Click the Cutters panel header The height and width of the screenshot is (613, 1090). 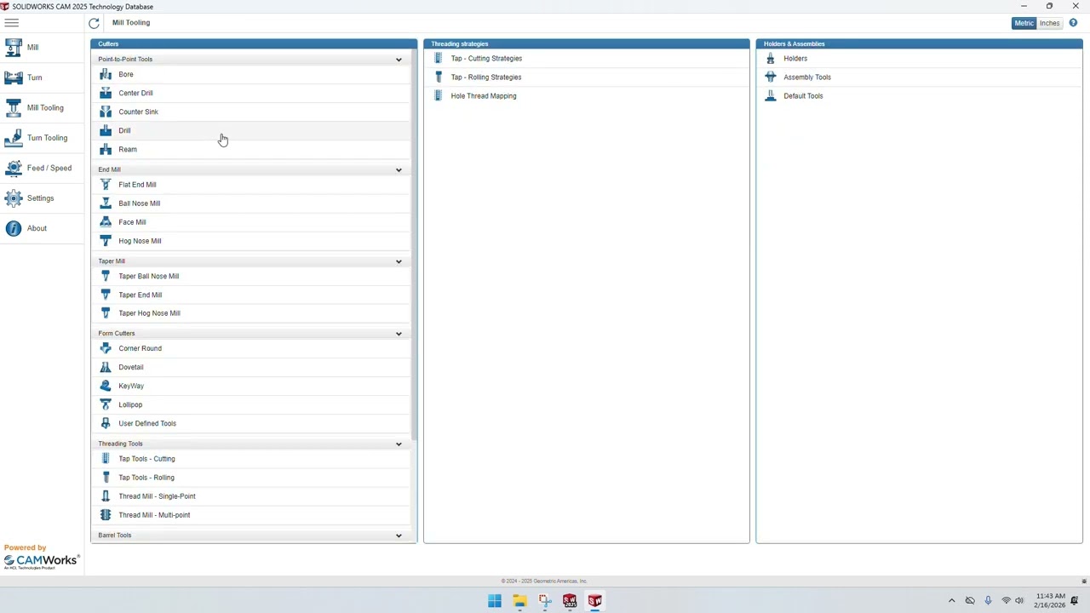pyautogui.click(x=254, y=43)
